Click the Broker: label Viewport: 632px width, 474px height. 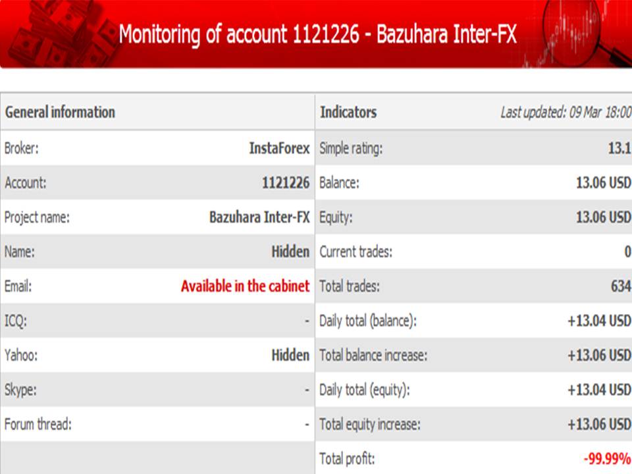[21, 148]
